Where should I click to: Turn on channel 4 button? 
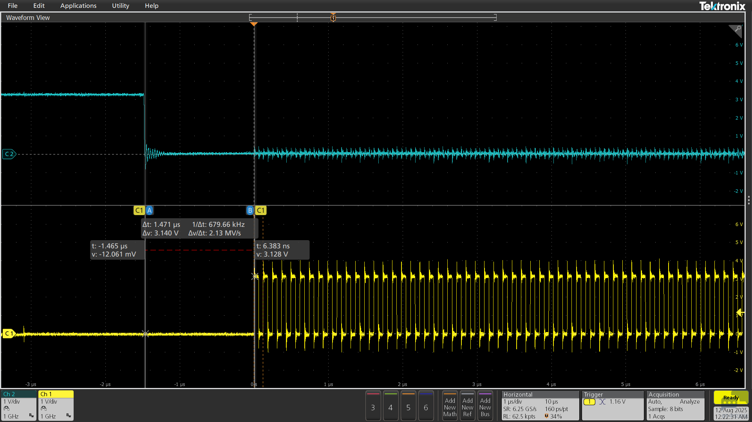tap(390, 406)
